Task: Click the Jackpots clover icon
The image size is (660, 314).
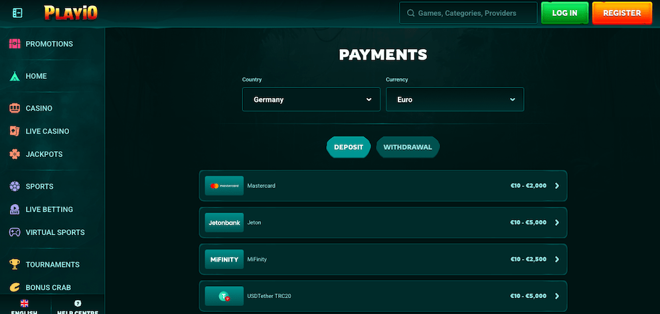Action: [15, 154]
